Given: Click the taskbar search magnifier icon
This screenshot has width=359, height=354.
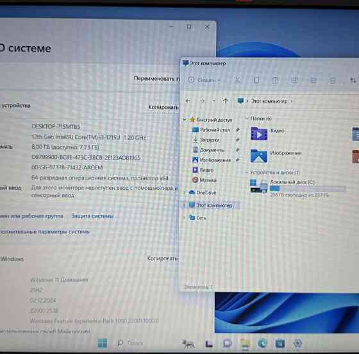Looking at the screenshot, I should tap(121, 343).
